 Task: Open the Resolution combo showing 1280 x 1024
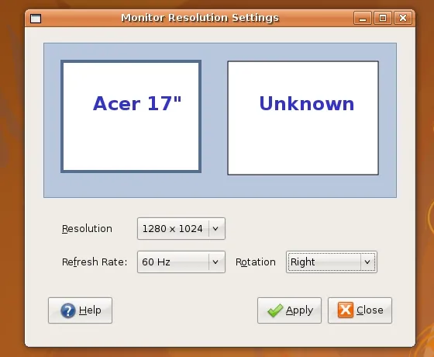[181, 229]
